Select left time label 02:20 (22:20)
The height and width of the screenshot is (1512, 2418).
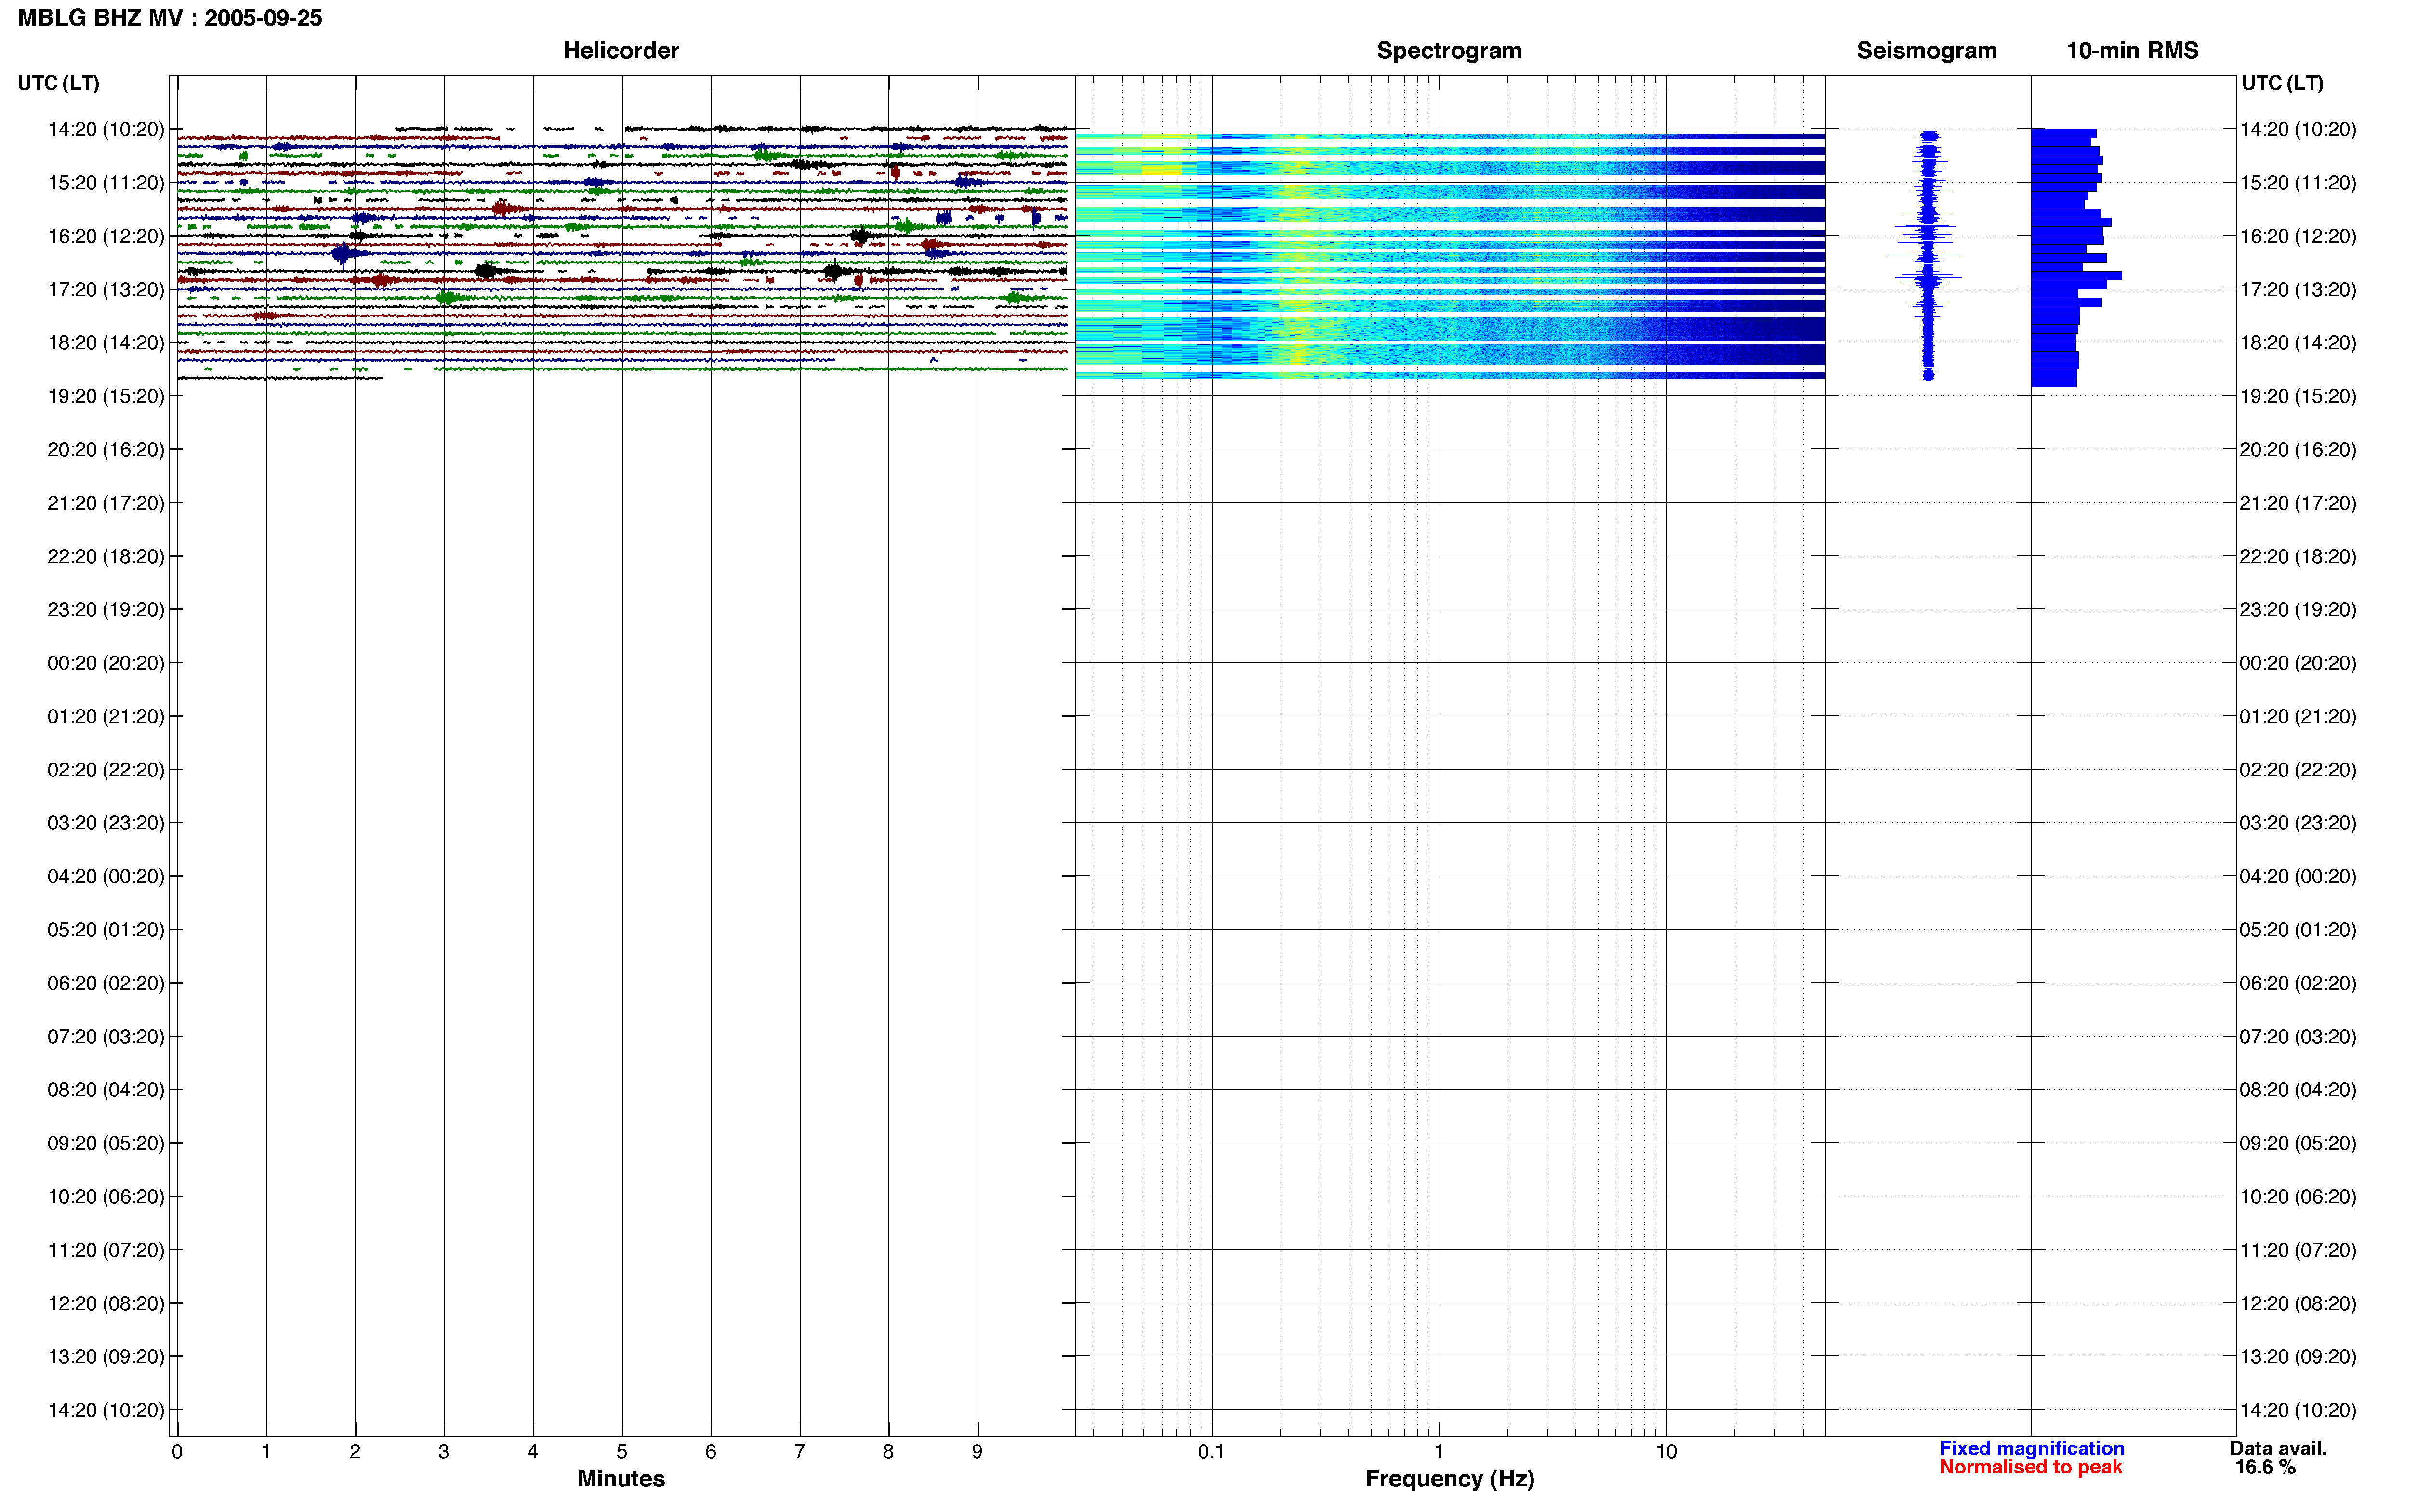106,770
